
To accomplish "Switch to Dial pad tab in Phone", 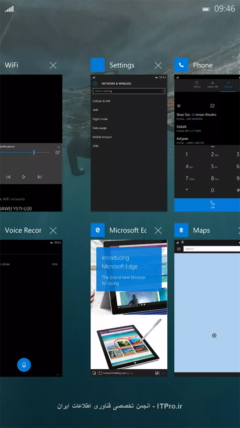I will [228, 85].
